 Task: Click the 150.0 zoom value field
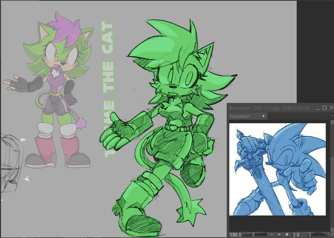pos(235,235)
